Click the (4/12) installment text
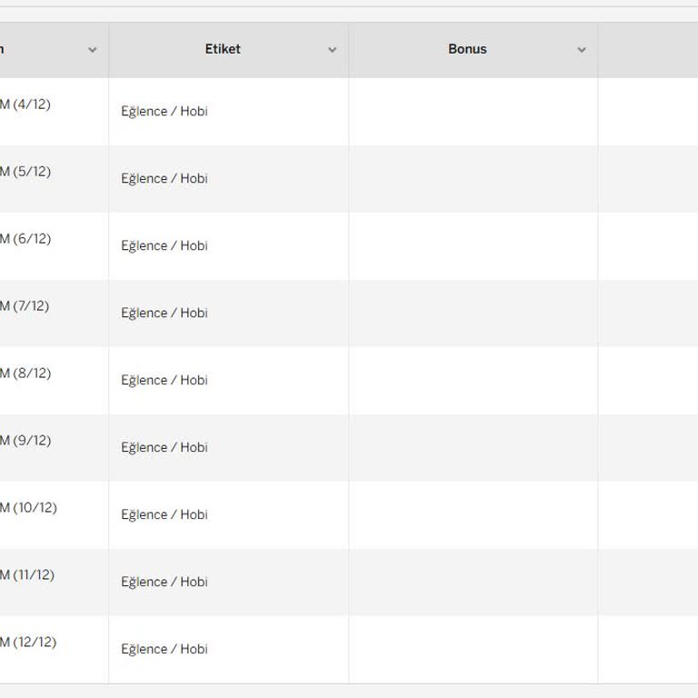This screenshot has height=698, width=698. pos(30,105)
